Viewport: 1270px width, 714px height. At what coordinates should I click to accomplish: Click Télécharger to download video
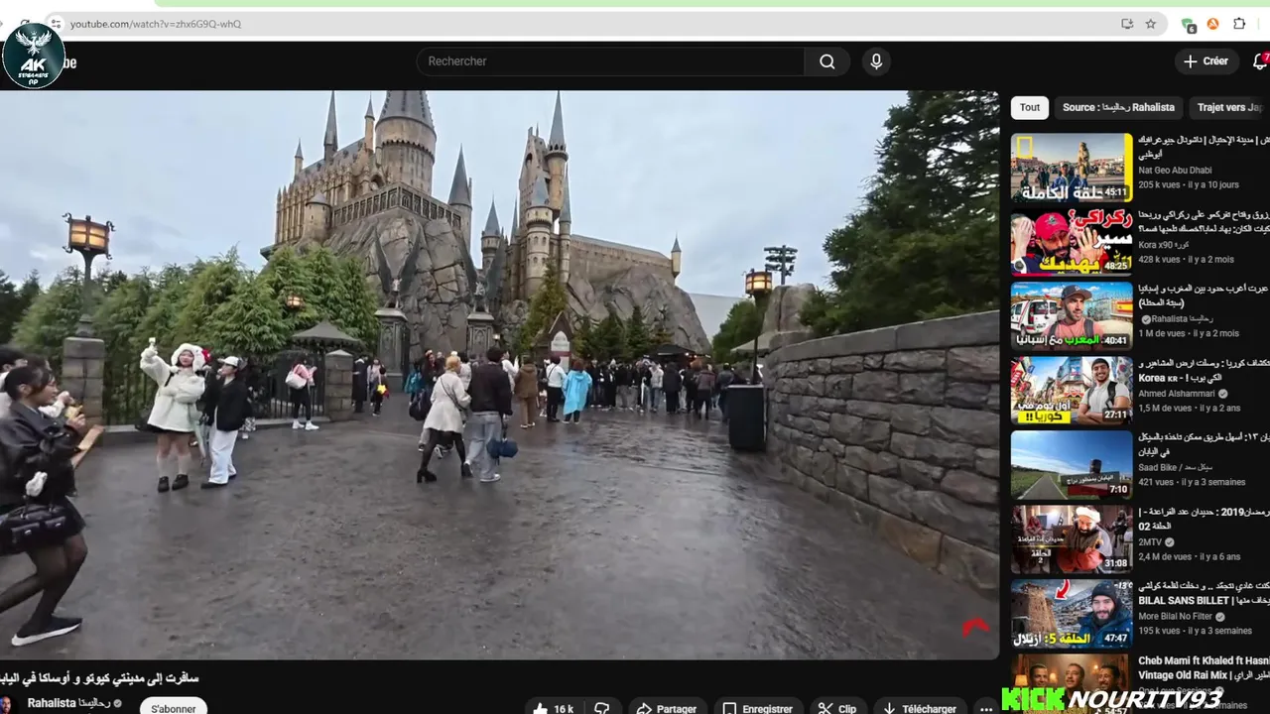[x=920, y=708]
